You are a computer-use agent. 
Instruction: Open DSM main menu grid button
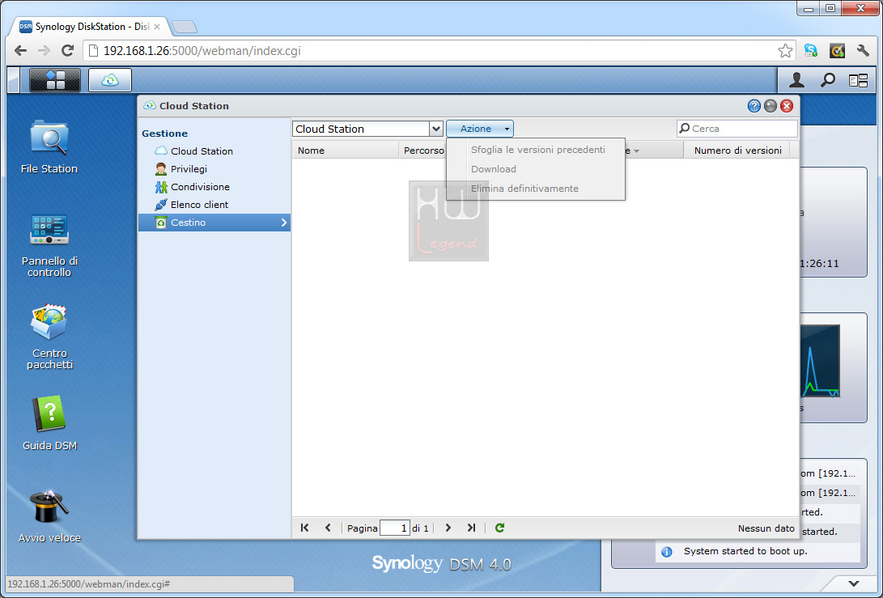55,80
